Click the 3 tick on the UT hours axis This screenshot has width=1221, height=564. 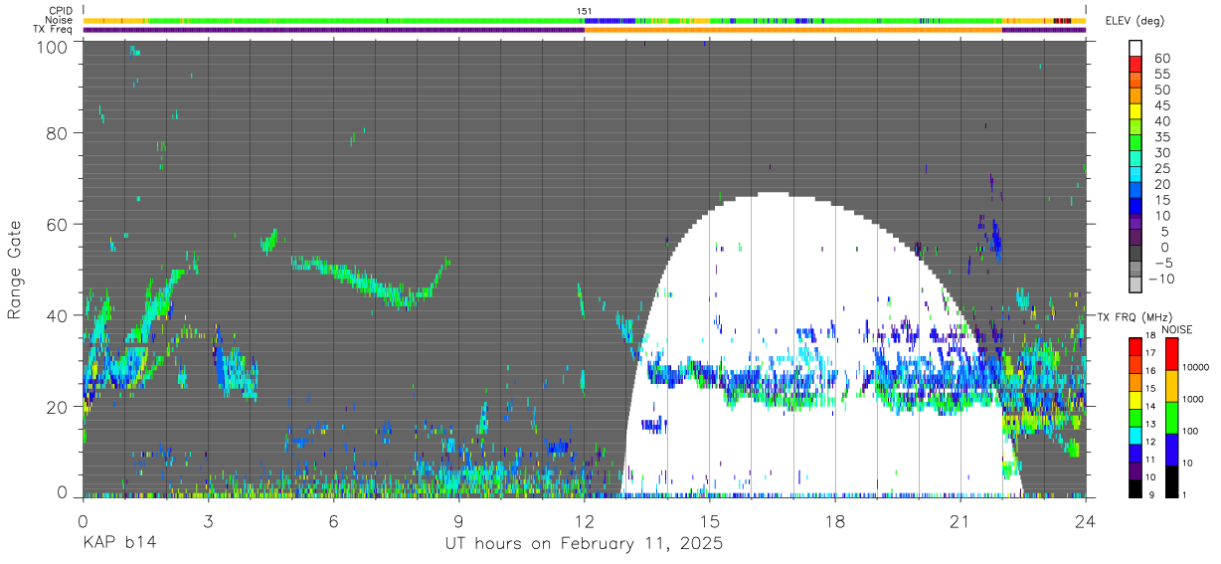pyautogui.click(x=208, y=520)
